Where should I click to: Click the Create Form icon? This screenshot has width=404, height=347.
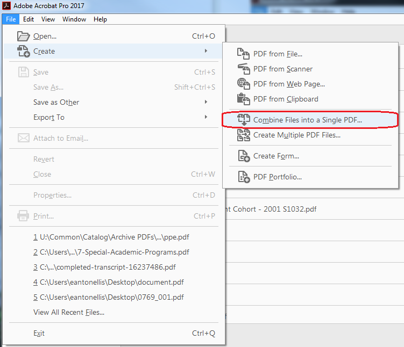pyautogui.click(x=244, y=156)
